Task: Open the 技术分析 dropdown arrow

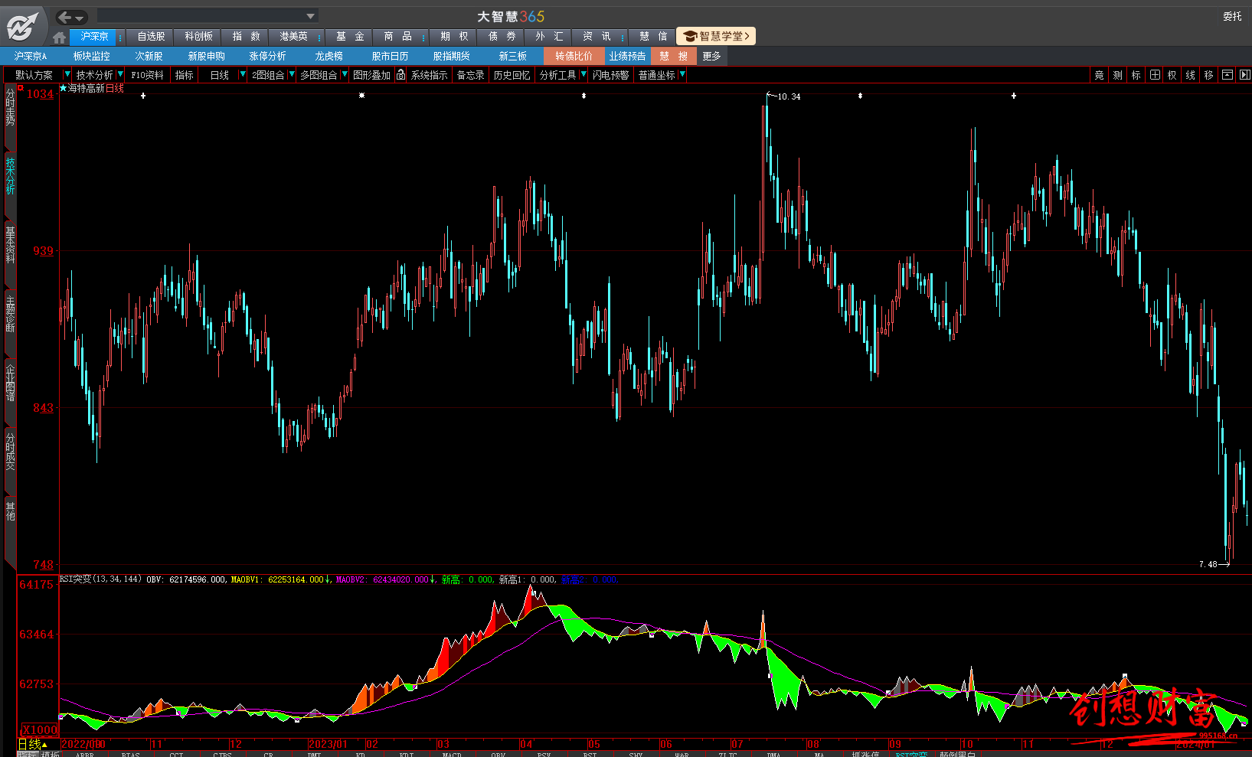Action: pos(120,74)
